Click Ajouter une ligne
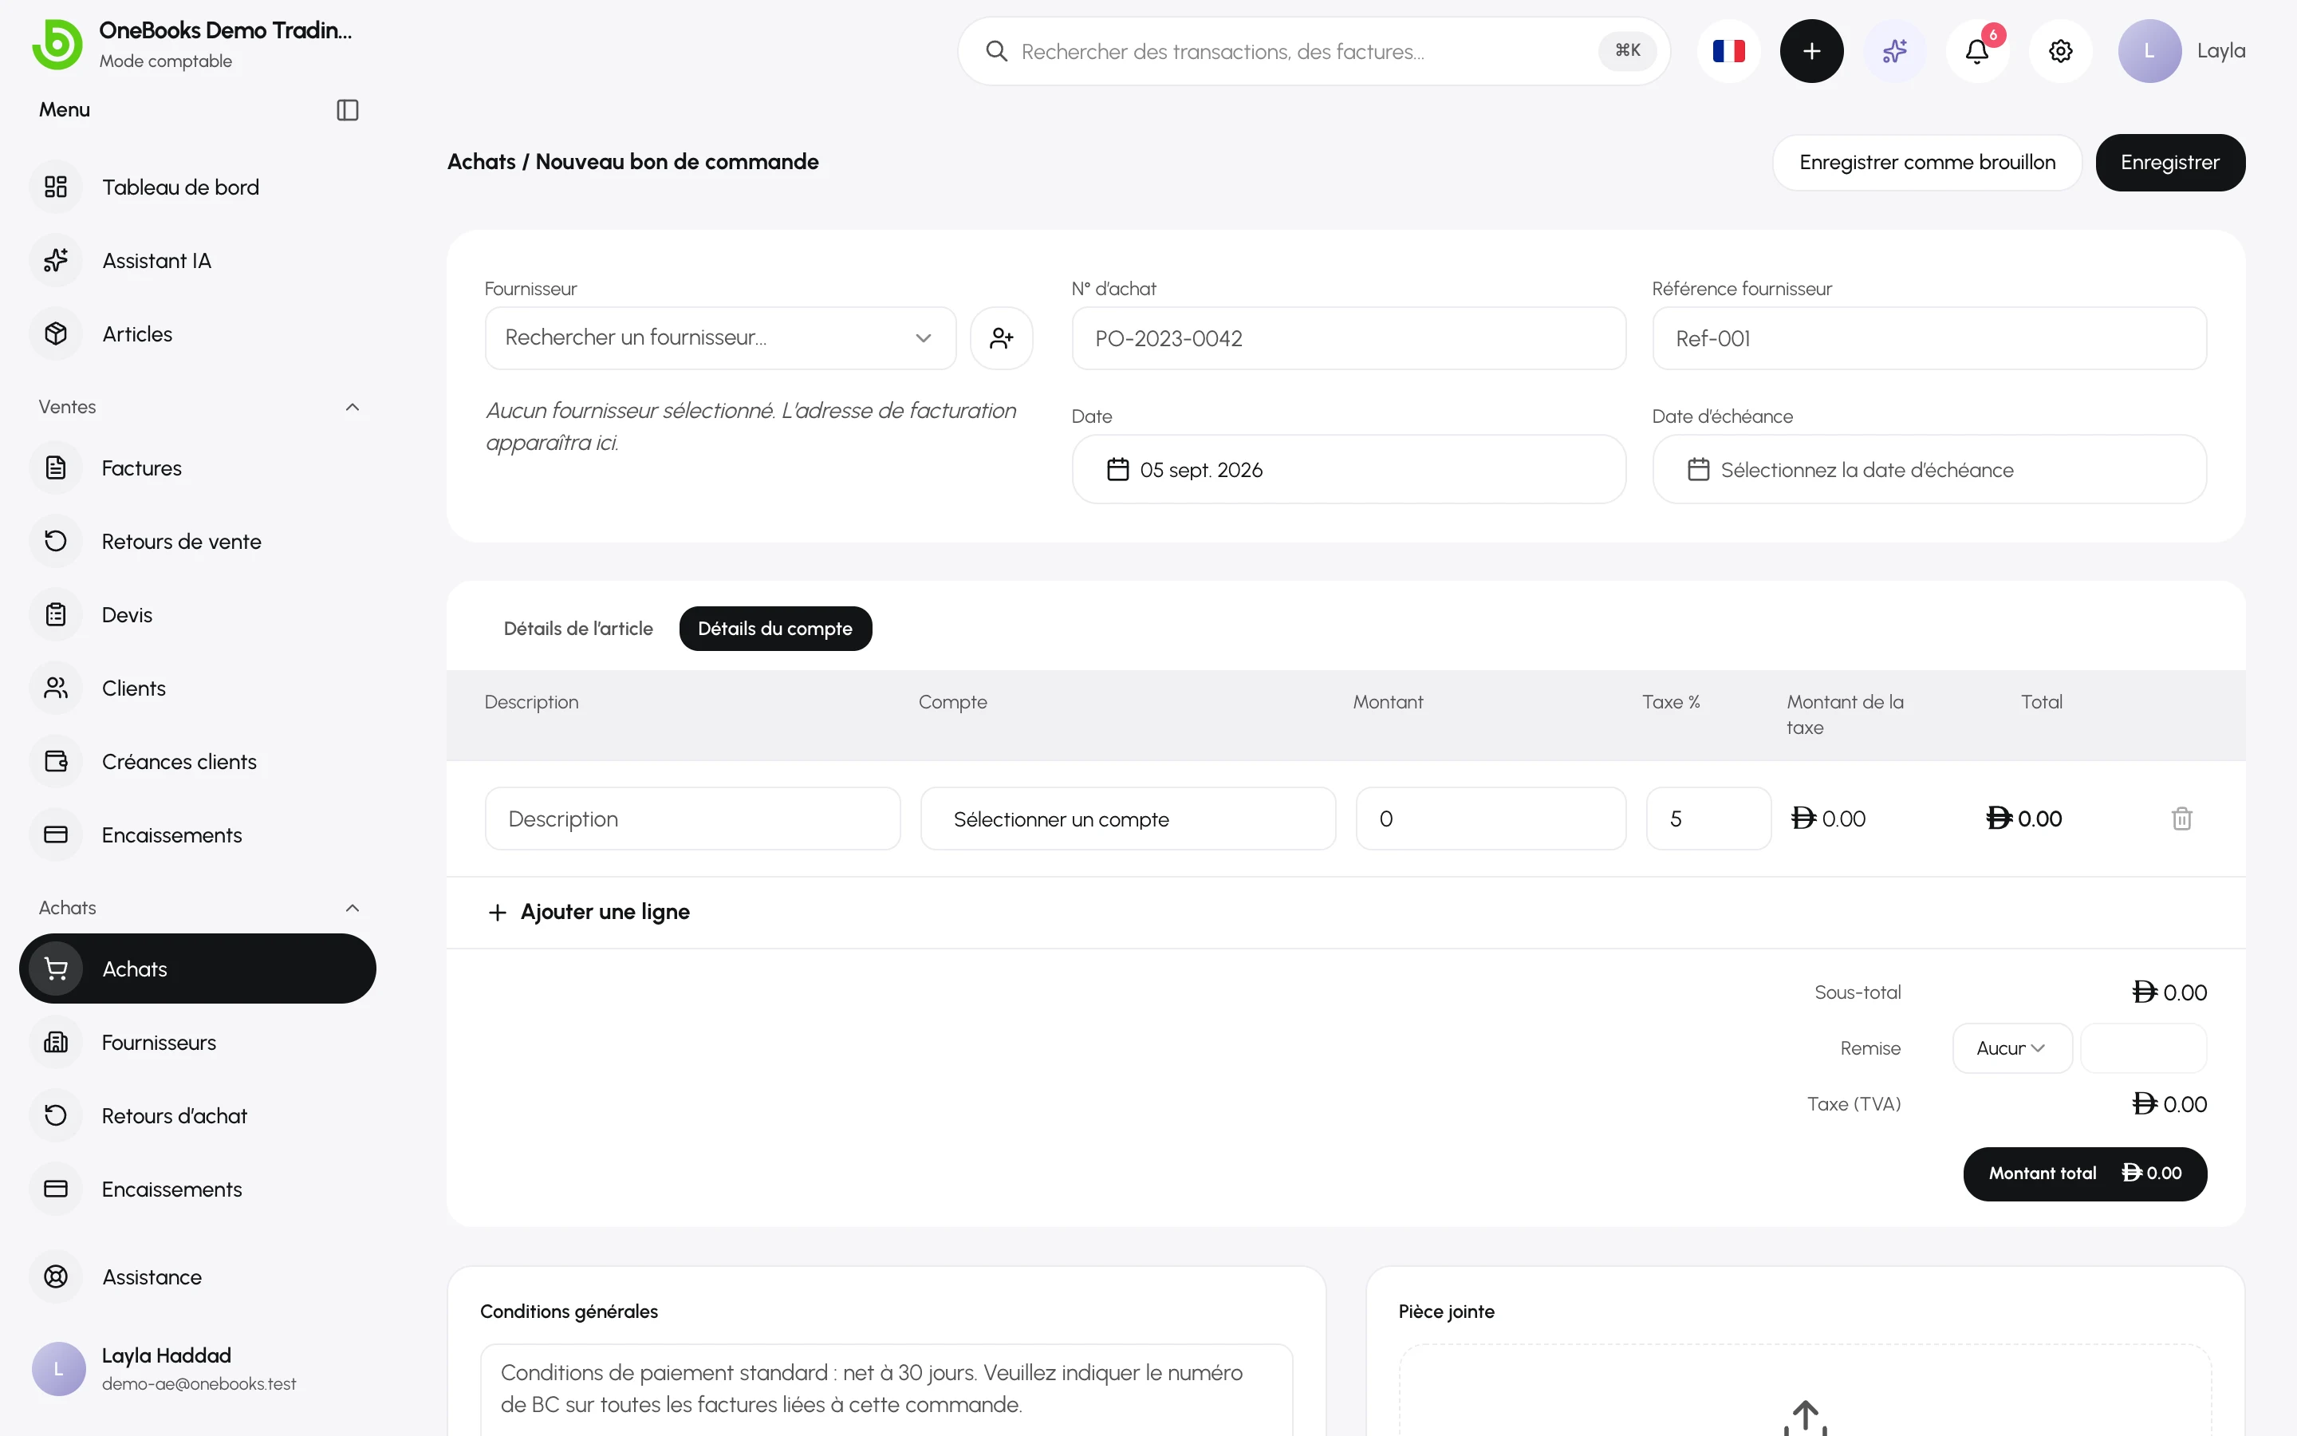 [x=589, y=912]
